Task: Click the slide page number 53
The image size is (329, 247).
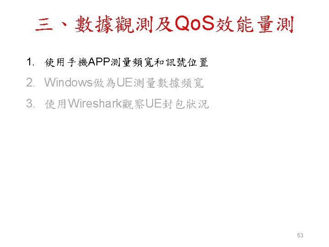Action: click(x=300, y=236)
